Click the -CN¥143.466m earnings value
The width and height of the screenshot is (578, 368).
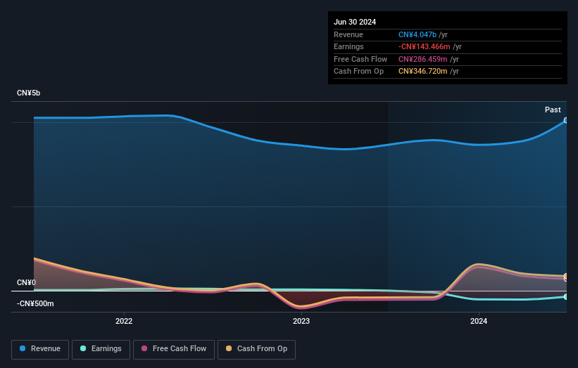pos(424,46)
